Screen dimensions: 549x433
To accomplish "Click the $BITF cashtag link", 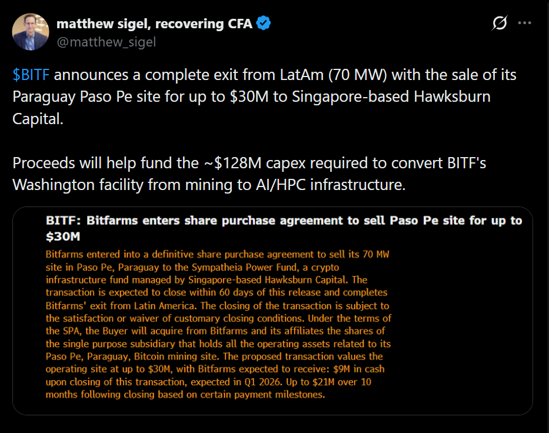I will (31, 75).
